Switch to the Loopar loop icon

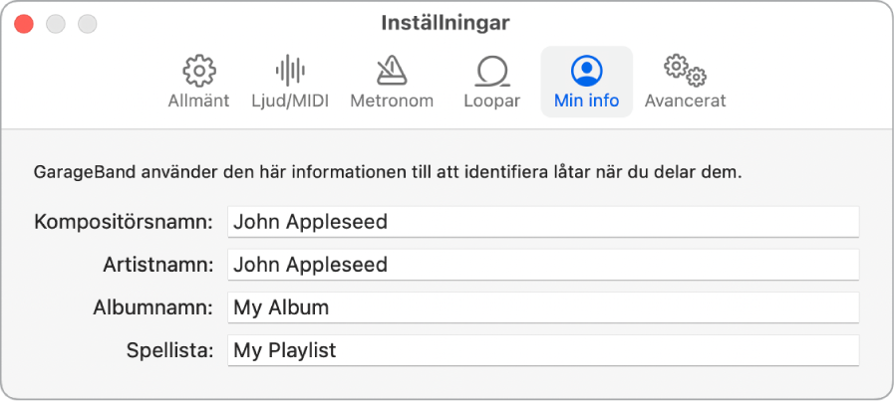click(x=492, y=71)
